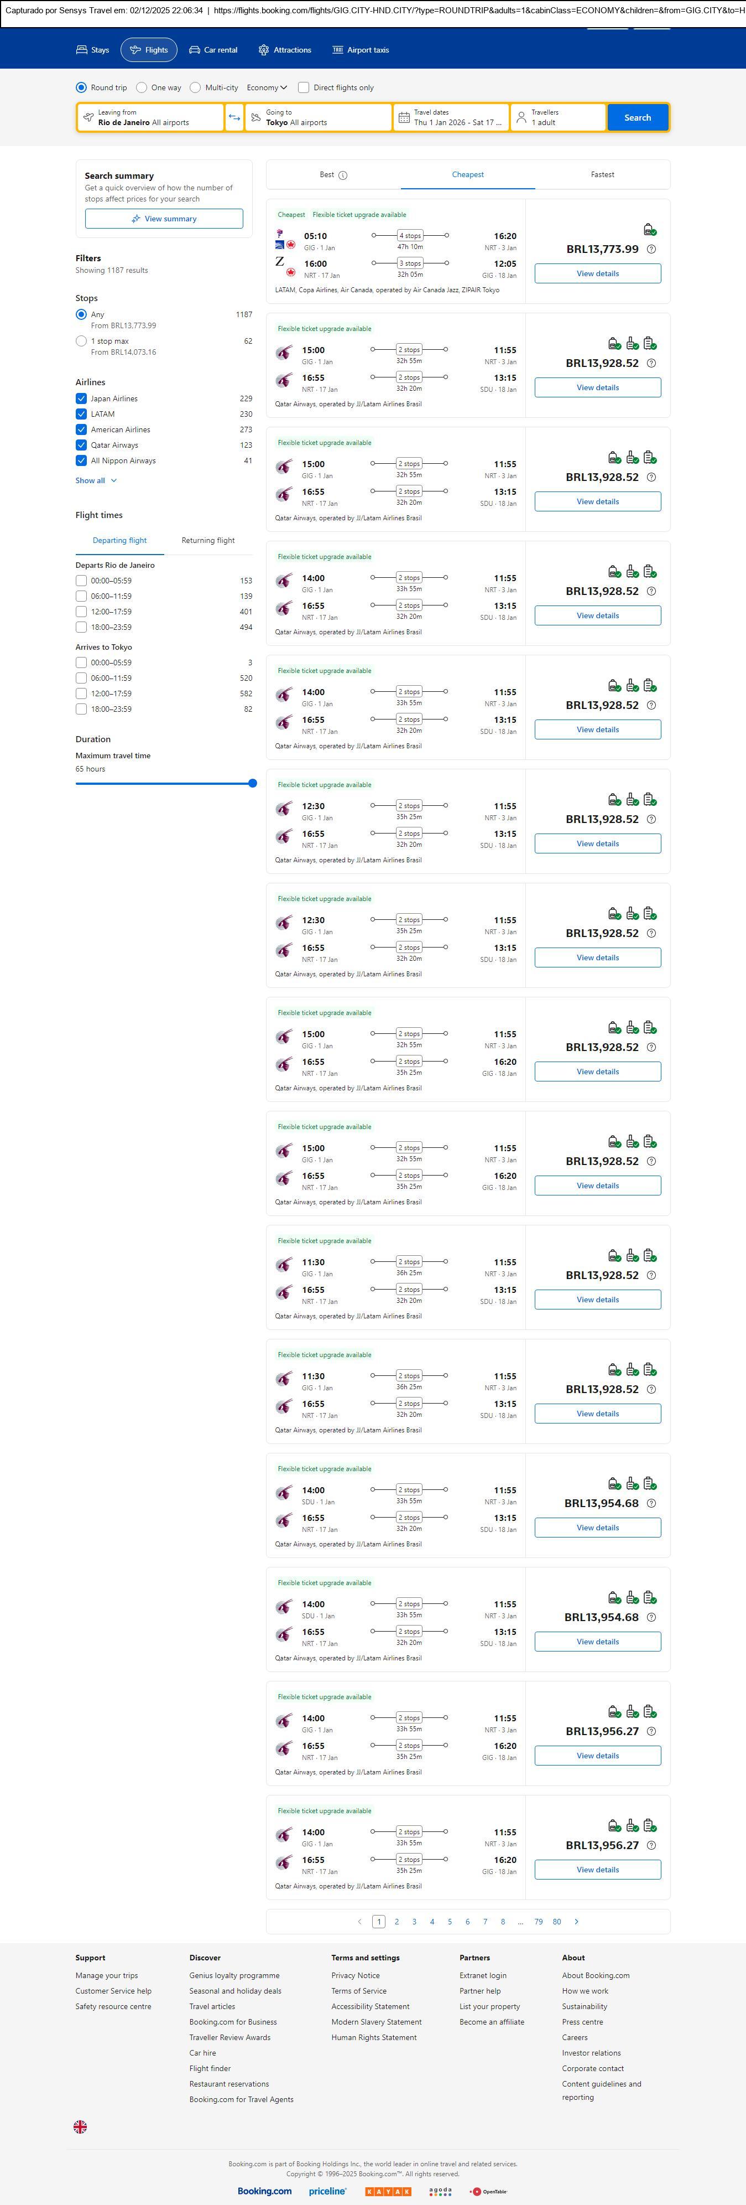This screenshot has width=746, height=2205.
Task: Click the Car rental icon in top navigation
Action: (195, 50)
